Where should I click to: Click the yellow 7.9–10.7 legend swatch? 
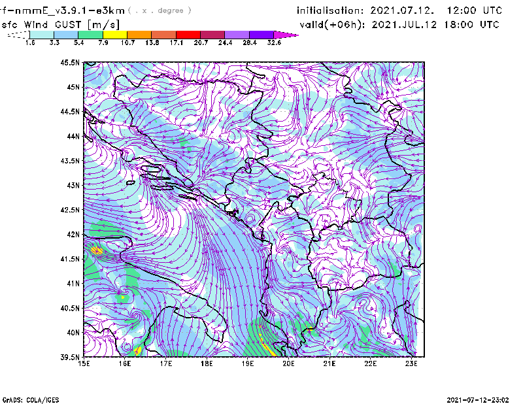pos(115,35)
